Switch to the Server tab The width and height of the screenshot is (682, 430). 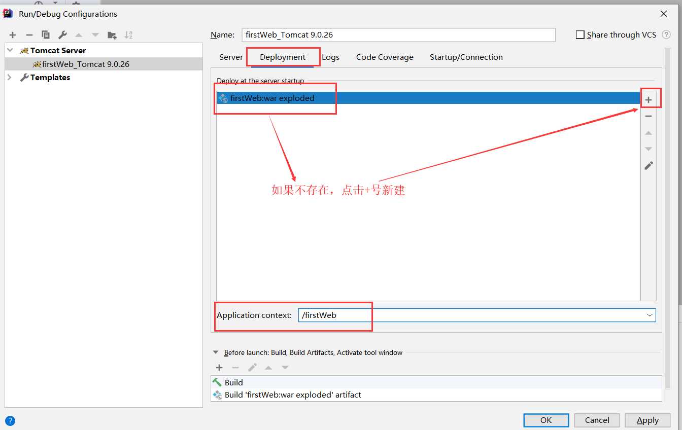tap(231, 57)
